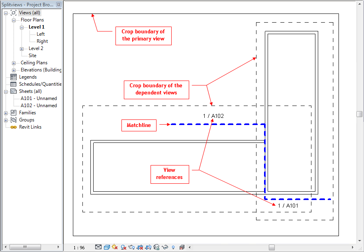Screen dimensions: 364x252
Task: Click the Views (all) browser icon
Action: [14, 13]
